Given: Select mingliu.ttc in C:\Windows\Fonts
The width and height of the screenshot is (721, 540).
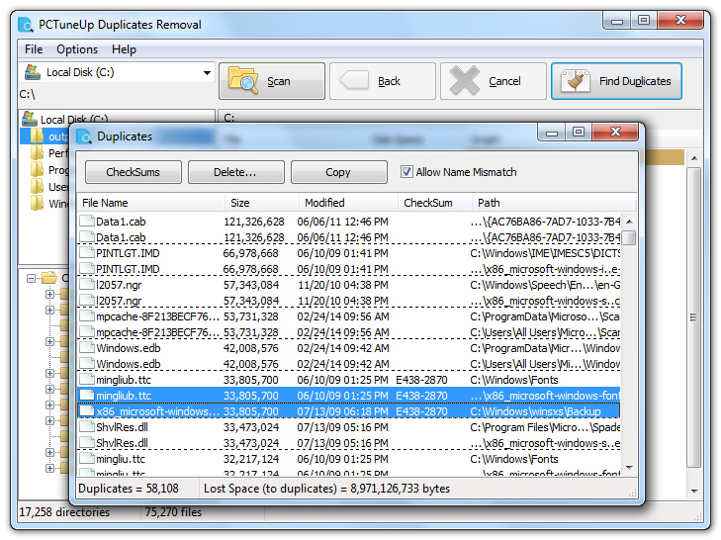Looking at the screenshot, I should coord(349,459).
